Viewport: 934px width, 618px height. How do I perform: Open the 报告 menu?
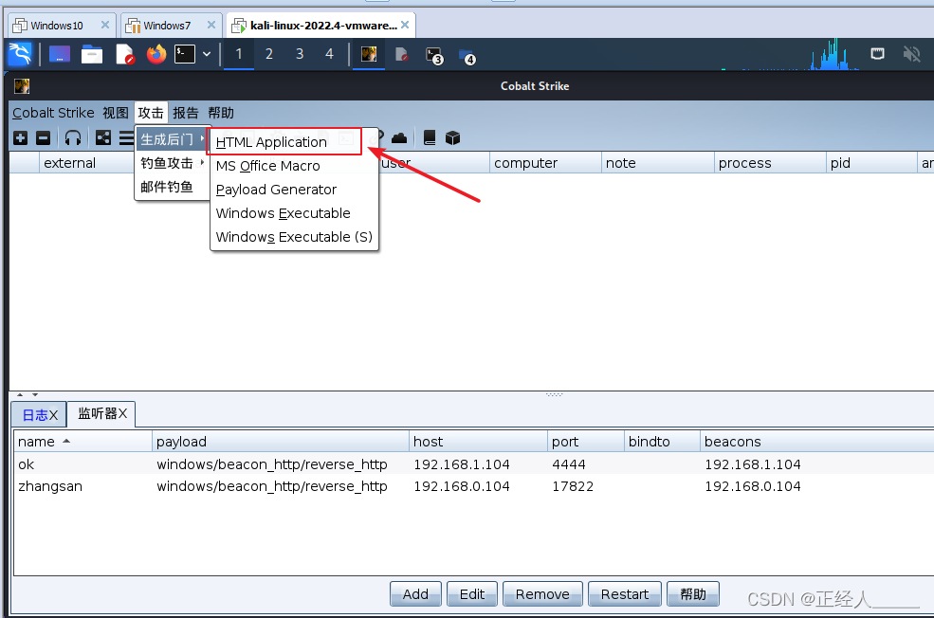[185, 113]
